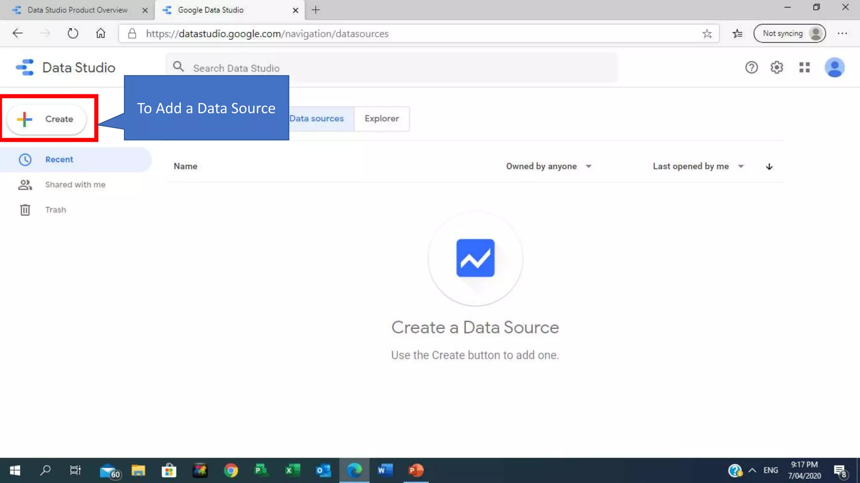
Task: Open Shared with me list
Action: 76,184
